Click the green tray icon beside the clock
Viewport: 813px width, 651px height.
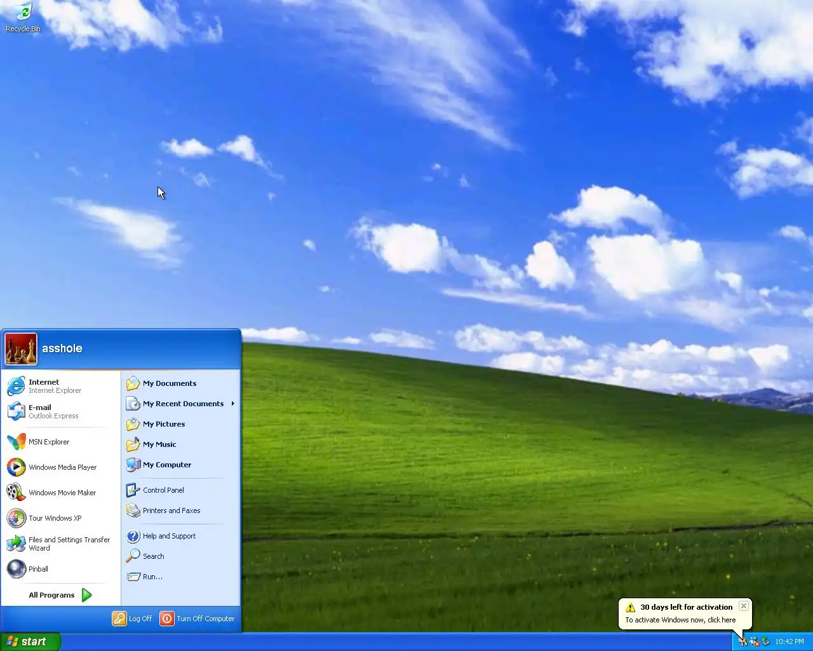pyautogui.click(x=765, y=641)
